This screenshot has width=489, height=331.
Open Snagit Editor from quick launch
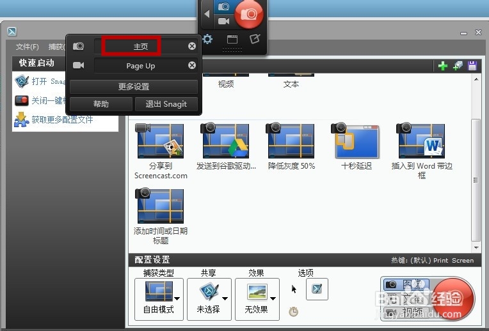click(40, 81)
